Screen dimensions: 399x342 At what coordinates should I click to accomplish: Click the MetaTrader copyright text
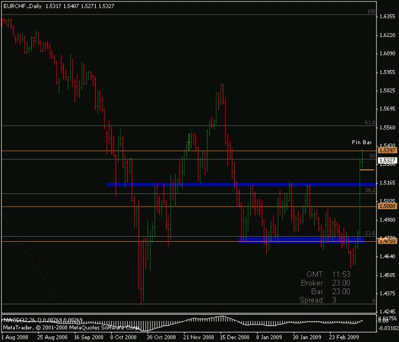(71, 327)
